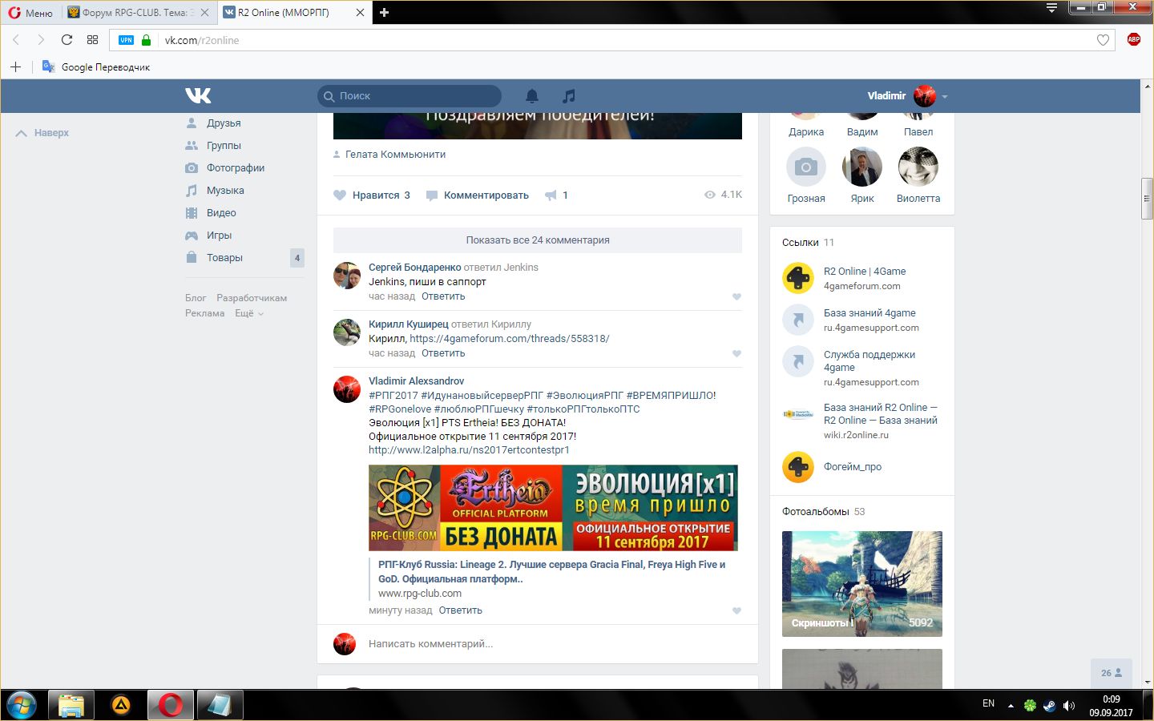The height and width of the screenshot is (721, 1154).
Task: Open File Explorer from the taskbar
Action: [x=71, y=705]
